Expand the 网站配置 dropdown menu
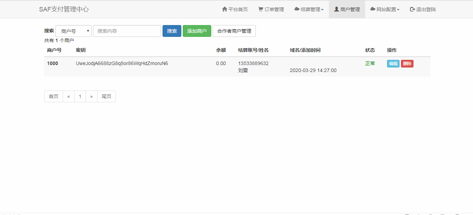The image size is (473, 215). 385,9
